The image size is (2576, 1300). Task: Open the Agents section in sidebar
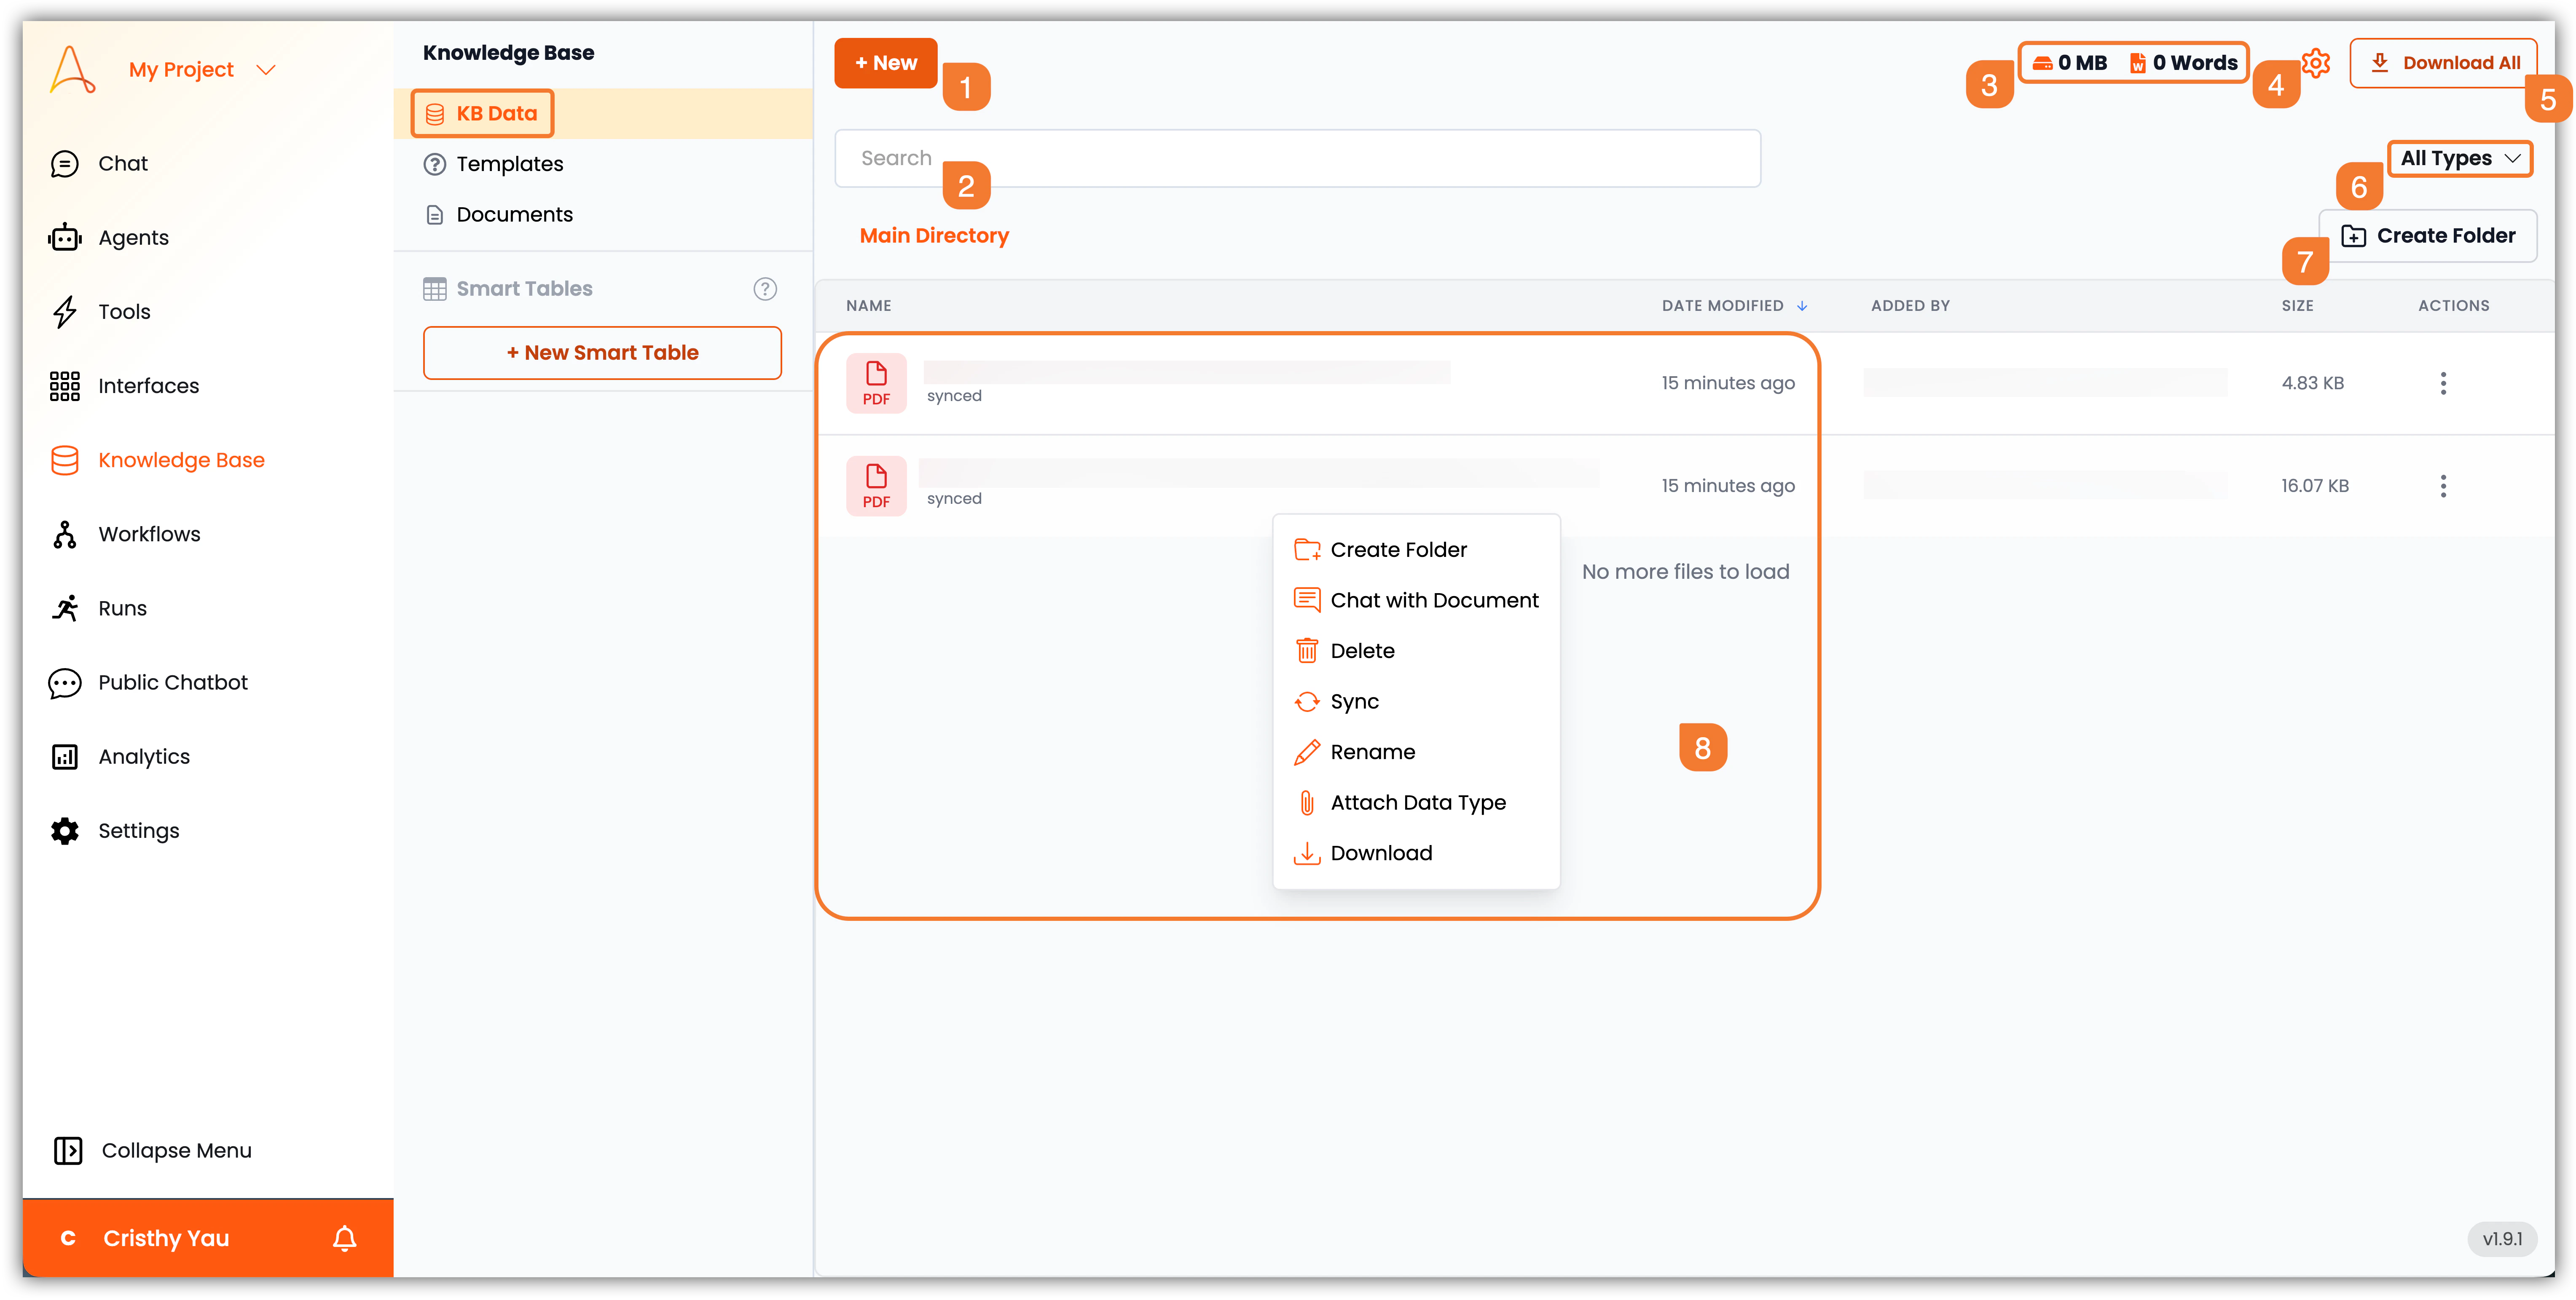[x=133, y=238]
